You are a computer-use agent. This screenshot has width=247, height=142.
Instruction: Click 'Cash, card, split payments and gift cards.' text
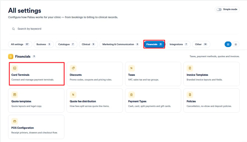150,106
